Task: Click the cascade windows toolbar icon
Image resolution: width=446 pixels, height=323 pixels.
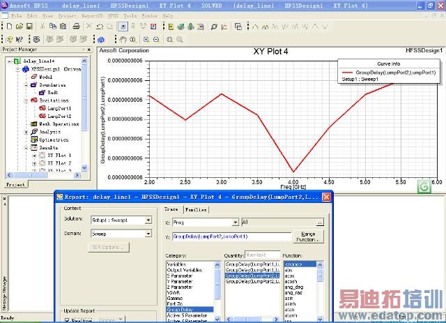Action: (238, 27)
